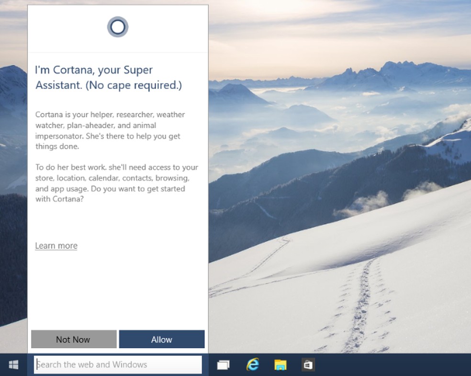The image size is (471, 376).
Task: Decline Cortana permissions via Not Now
Action: click(73, 339)
